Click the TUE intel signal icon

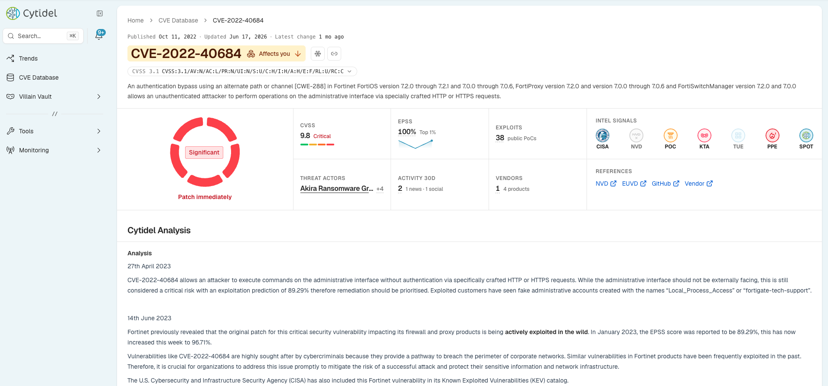pos(738,135)
